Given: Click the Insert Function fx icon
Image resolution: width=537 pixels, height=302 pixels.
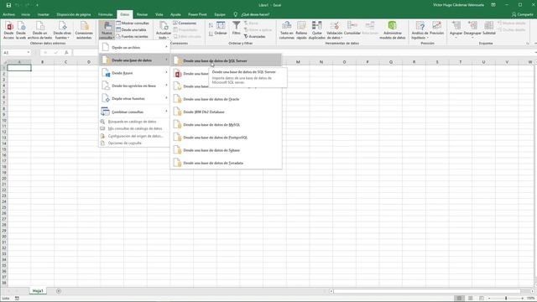Looking at the screenshot, I should [66, 52].
